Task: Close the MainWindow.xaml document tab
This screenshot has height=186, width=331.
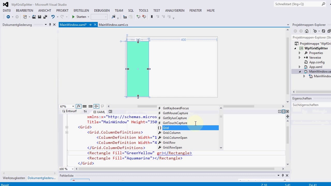Action: [95, 25]
